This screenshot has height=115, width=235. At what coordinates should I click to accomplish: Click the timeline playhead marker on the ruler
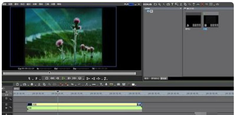(x=58, y=92)
